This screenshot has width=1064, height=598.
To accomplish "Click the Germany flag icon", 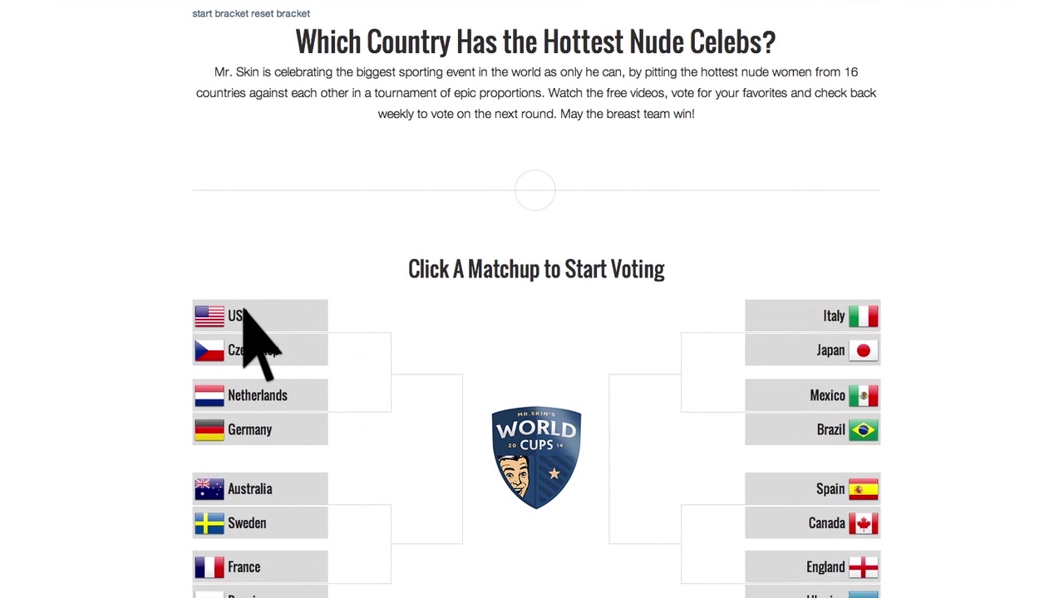I will (209, 429).
